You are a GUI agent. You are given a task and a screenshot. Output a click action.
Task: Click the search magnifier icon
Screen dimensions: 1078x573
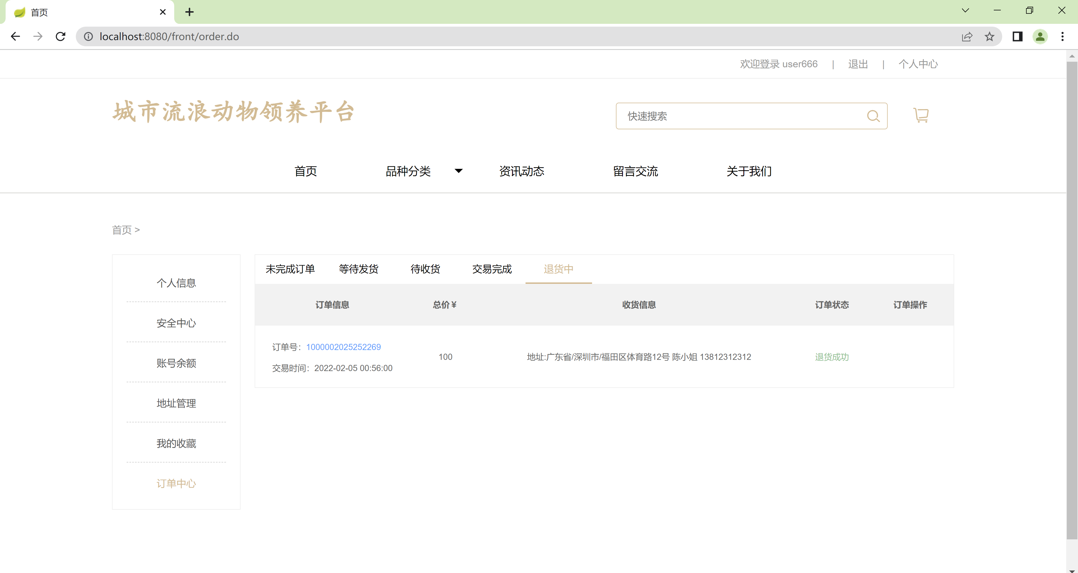pyautogui.click(x=873, y=116)
